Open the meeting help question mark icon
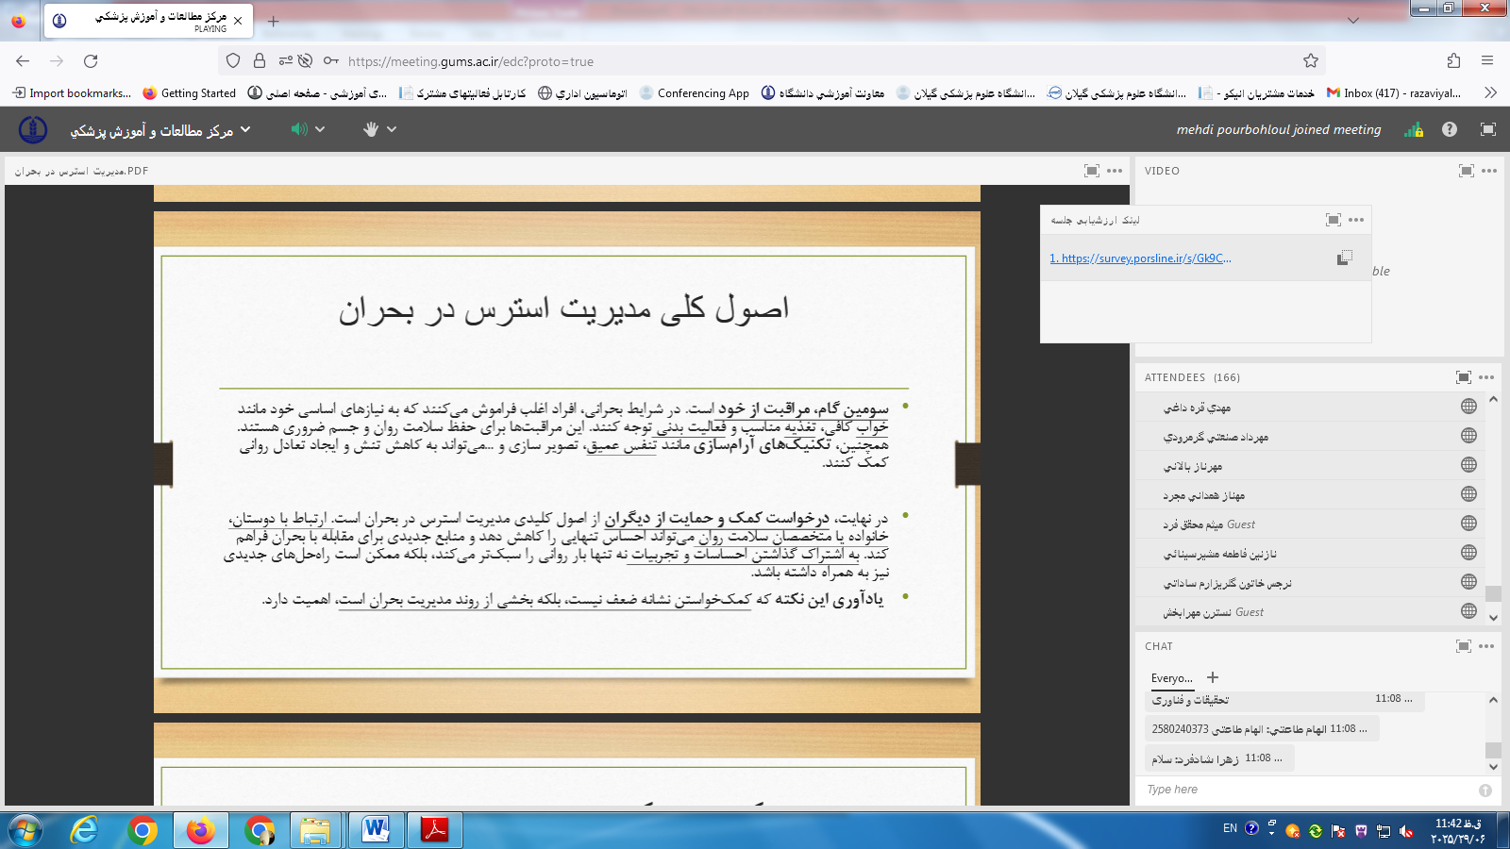This screenshot has width=1510, height=849. pyautogui.click(x=1450, y=130)
